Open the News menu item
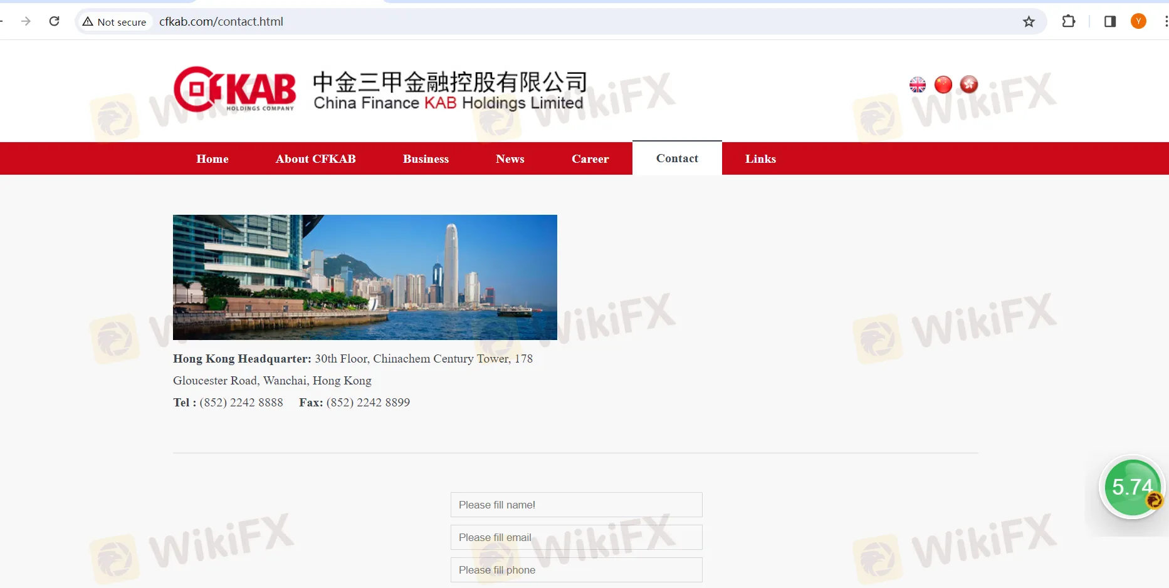The height and width of the screenshot is (588, 1169). click(510, 159)
